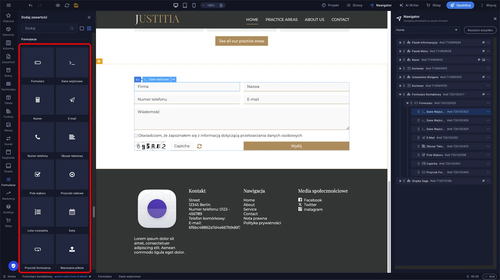Switch to mobile device view icon
The height and width of the screenshot is (280, 500).
click(194, 5)
